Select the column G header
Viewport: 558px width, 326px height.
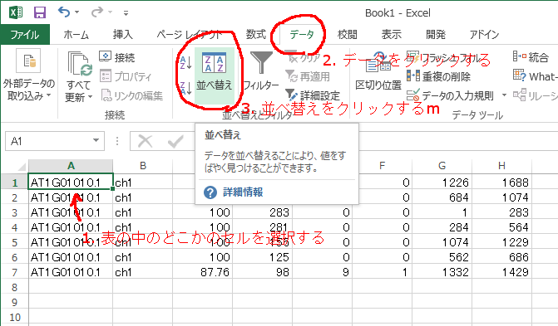pos(442,165)
